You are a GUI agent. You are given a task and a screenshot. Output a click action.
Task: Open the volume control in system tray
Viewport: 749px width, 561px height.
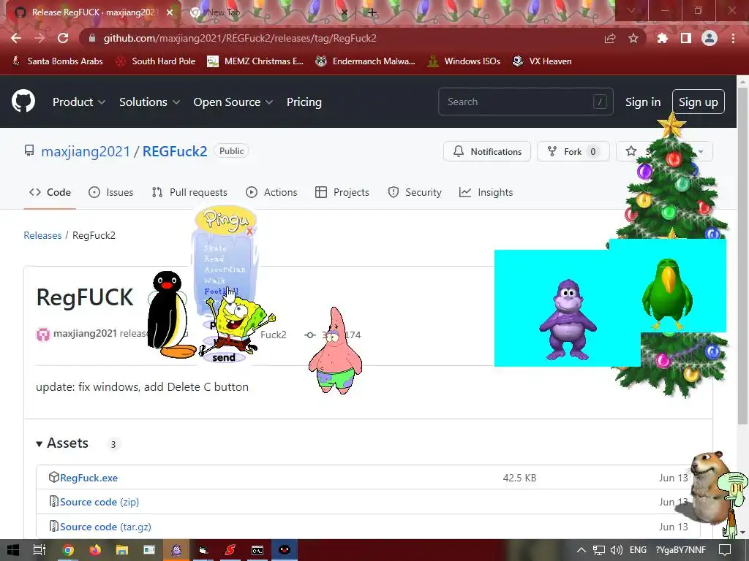[617, 550]
